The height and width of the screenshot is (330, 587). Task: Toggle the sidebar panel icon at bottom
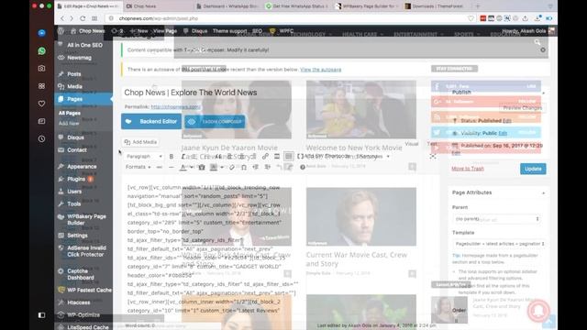coord(41,315)
